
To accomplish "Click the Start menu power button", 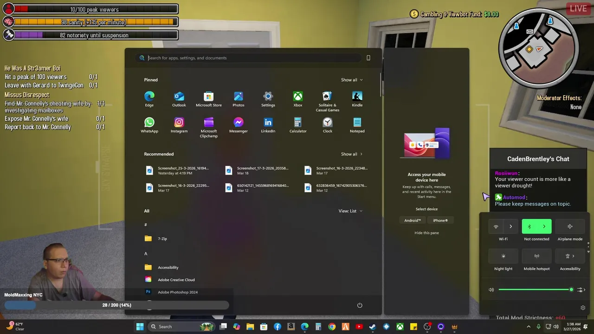I will 360,305.
